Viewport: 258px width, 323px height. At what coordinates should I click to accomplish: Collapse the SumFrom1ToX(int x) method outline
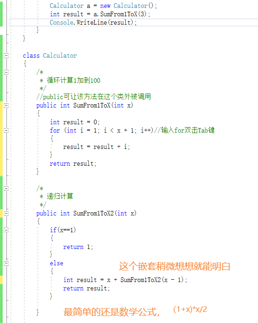tap(6, 106)
